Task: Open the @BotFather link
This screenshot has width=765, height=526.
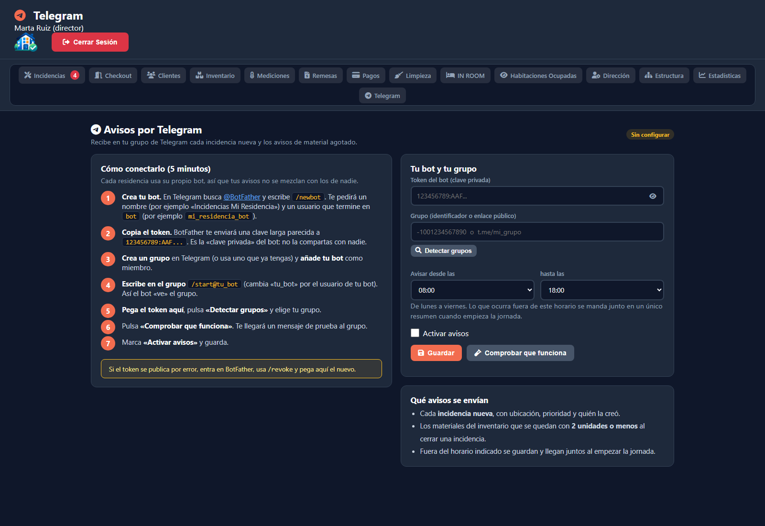Action: (x=242, y=197)
